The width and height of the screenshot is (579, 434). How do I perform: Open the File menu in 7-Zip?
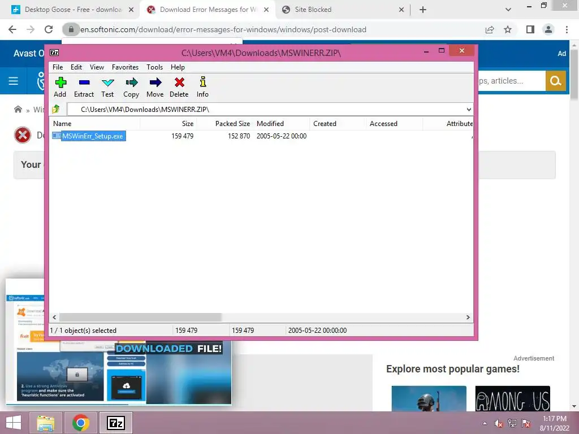pyautogui.click(x=58, y=67)
